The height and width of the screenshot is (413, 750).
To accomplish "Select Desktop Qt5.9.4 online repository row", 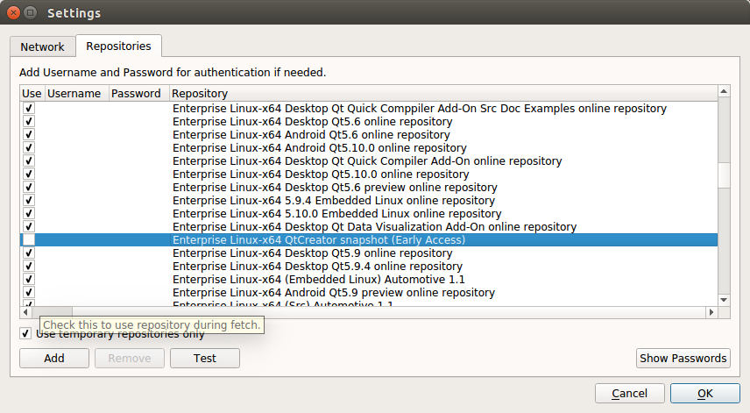I will [x=369, y=266].
